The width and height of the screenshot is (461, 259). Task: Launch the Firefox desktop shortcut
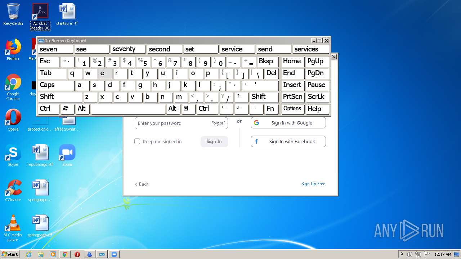pyautogui.click(x=13, y=50)
